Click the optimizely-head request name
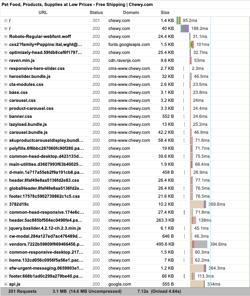This screenshot has height=296, width=250. pos(45,52)
